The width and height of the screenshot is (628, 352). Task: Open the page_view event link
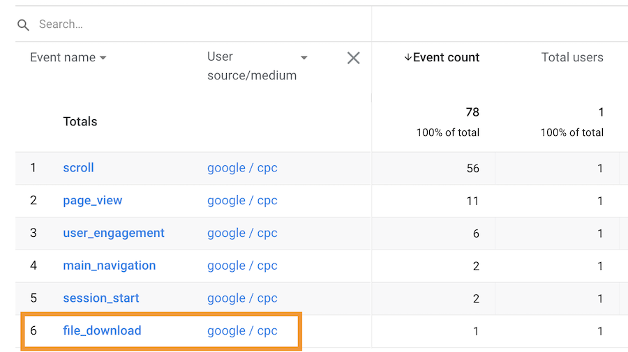(x=92, y=201)
